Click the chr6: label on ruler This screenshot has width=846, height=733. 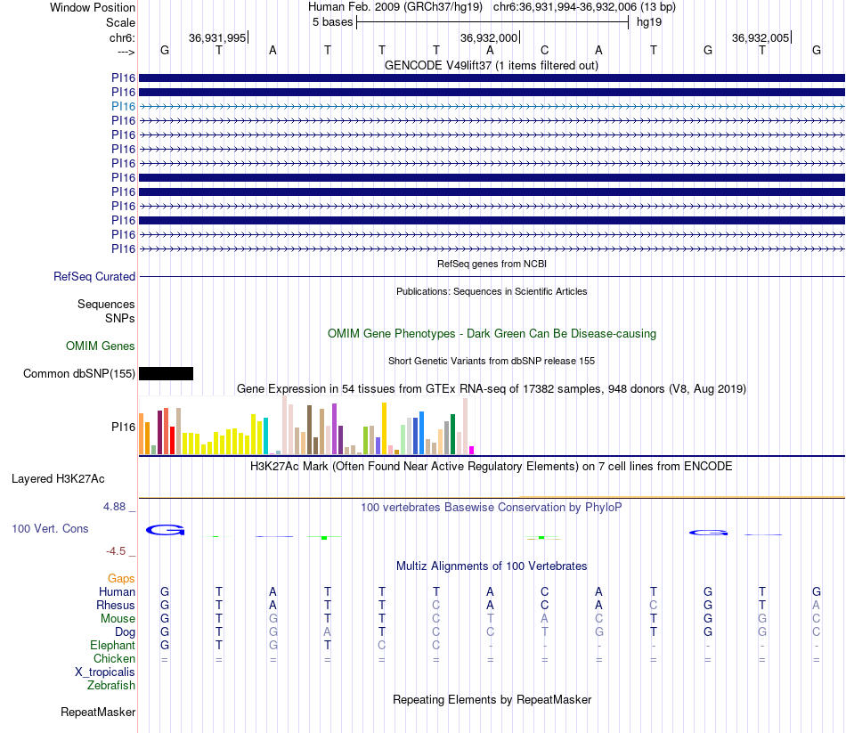point(122,37)
